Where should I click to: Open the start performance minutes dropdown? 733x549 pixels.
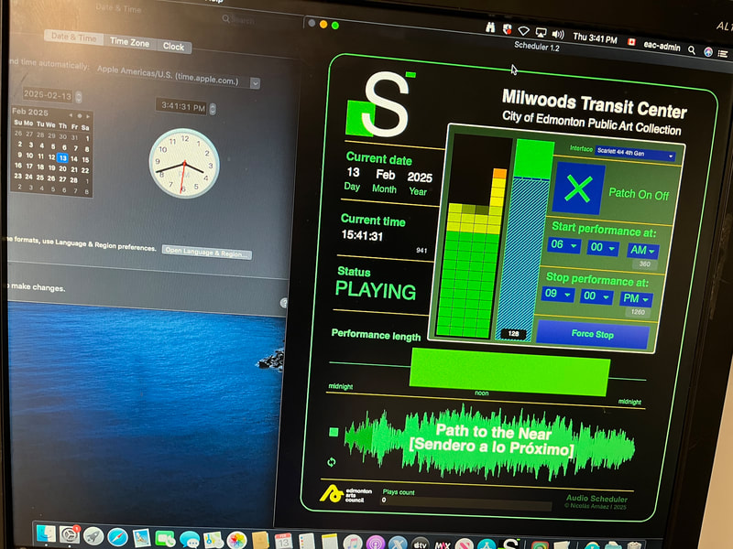(603, 247)
